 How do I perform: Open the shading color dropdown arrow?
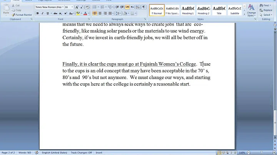128,13
